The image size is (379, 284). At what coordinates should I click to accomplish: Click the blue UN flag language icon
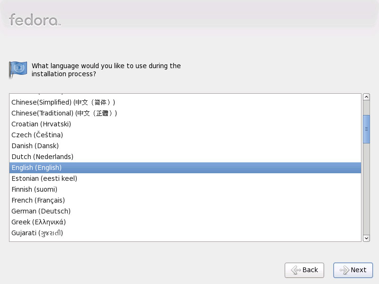18,70
